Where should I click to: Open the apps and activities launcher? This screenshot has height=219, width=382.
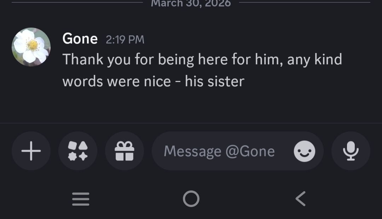pyautogui.click(x=78, y=151)
